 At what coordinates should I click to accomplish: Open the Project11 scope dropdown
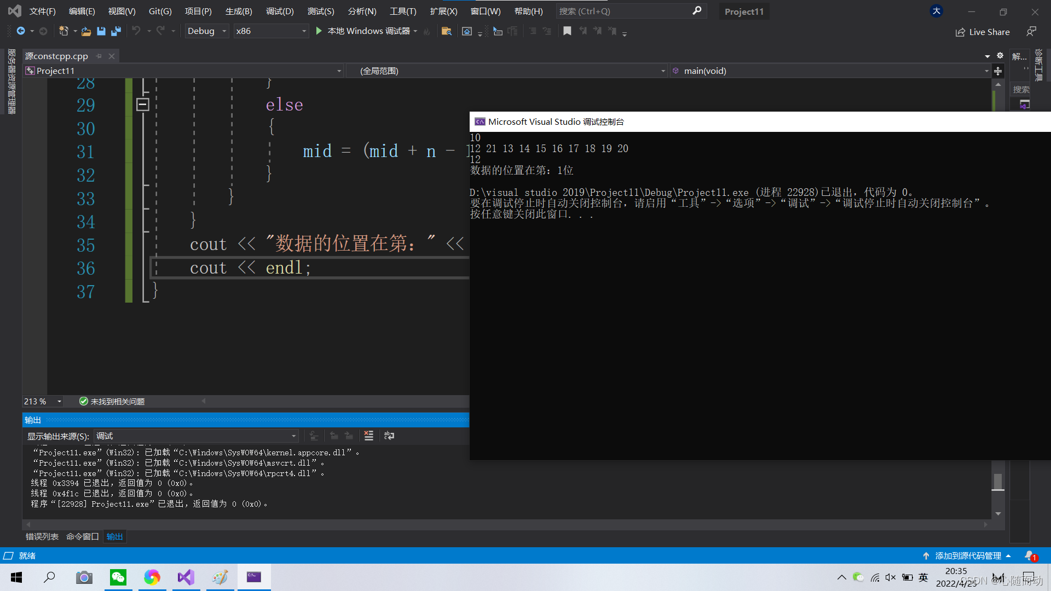[x=183, y=71]
